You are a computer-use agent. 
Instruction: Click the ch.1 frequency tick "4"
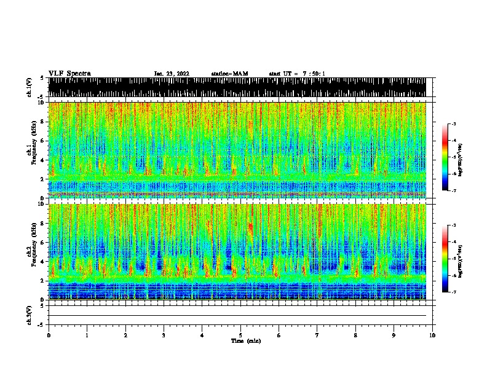coord(43,160)
